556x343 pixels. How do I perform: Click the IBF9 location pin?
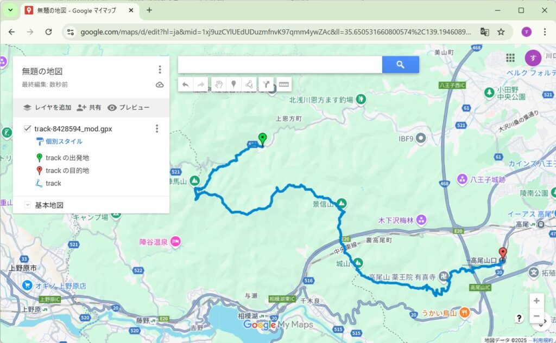pyautogui.click(x=421, y=138)
